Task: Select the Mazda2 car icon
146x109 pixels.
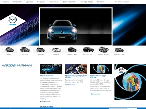Action: point(9,50)
